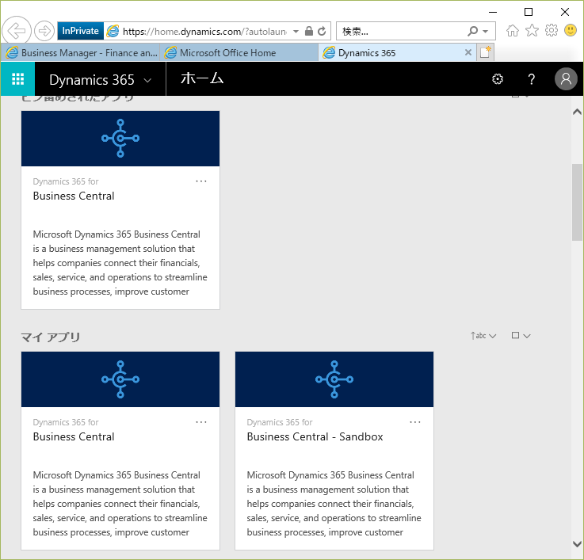Click the InPrivate indicator
The image size is (584, 560).
click(x=81, y=31)
